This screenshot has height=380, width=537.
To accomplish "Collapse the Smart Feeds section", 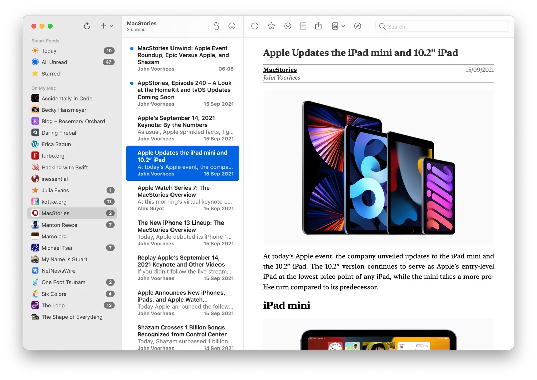I will pos(45,40).
